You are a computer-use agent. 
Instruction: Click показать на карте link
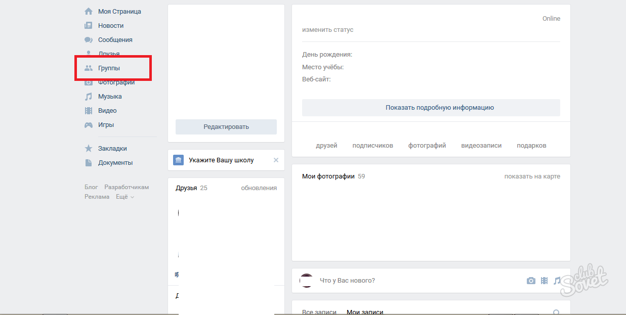532,176
